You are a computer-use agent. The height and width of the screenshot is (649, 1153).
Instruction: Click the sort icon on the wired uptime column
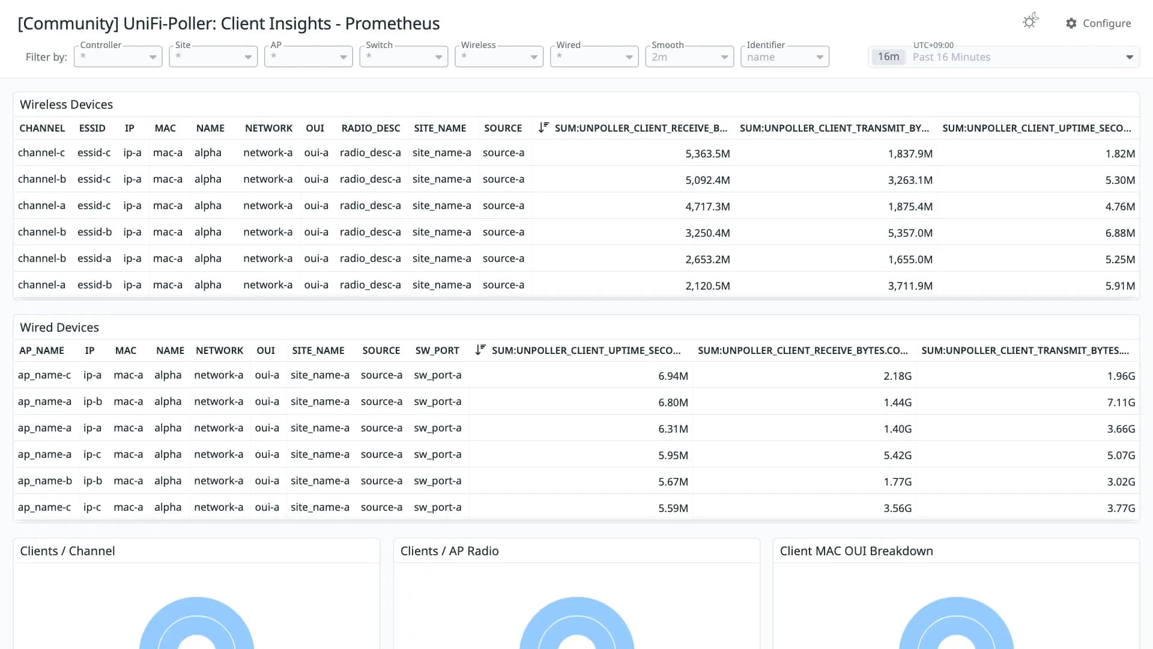click(x=480, y=350)
